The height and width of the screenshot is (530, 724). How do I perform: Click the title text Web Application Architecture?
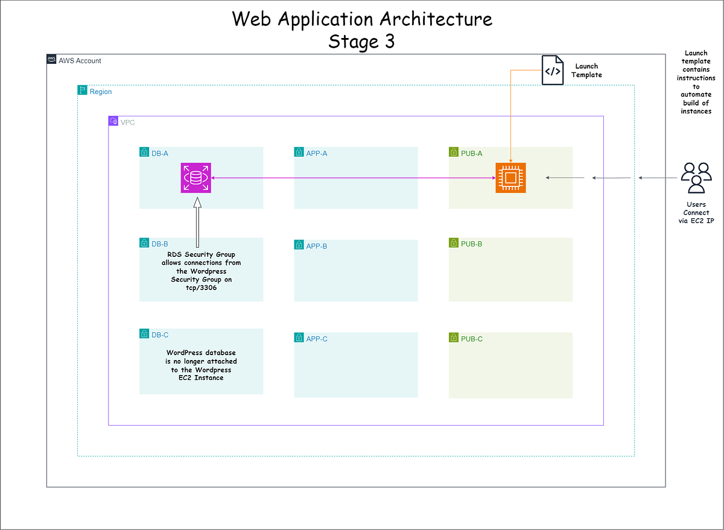(361, 19)
